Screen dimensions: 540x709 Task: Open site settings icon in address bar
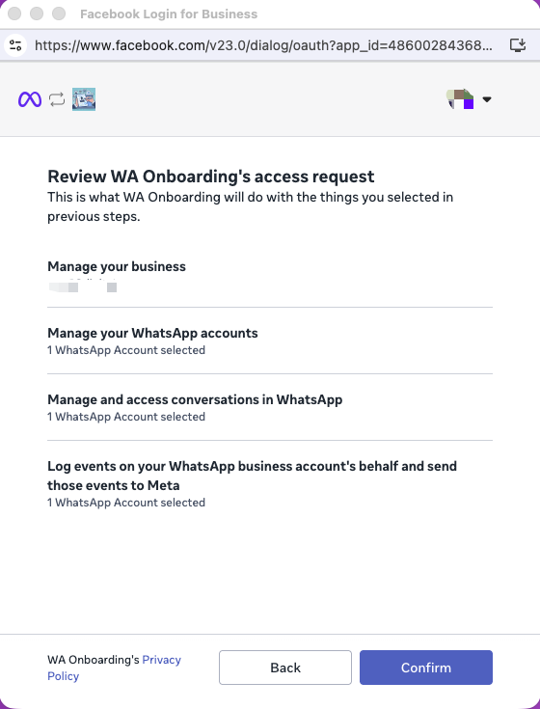(15, 45)
